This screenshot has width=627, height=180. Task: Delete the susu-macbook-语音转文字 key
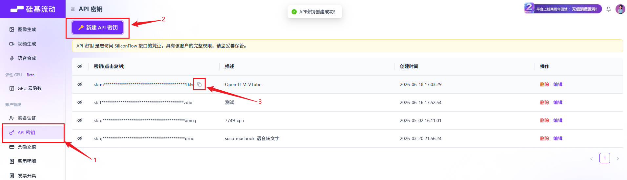[x=545, y=138]
